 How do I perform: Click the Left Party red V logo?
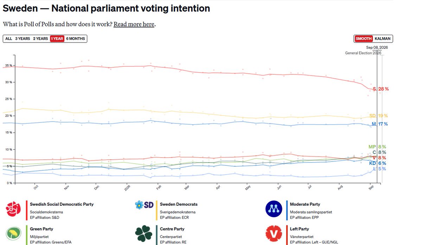[274, 234]
